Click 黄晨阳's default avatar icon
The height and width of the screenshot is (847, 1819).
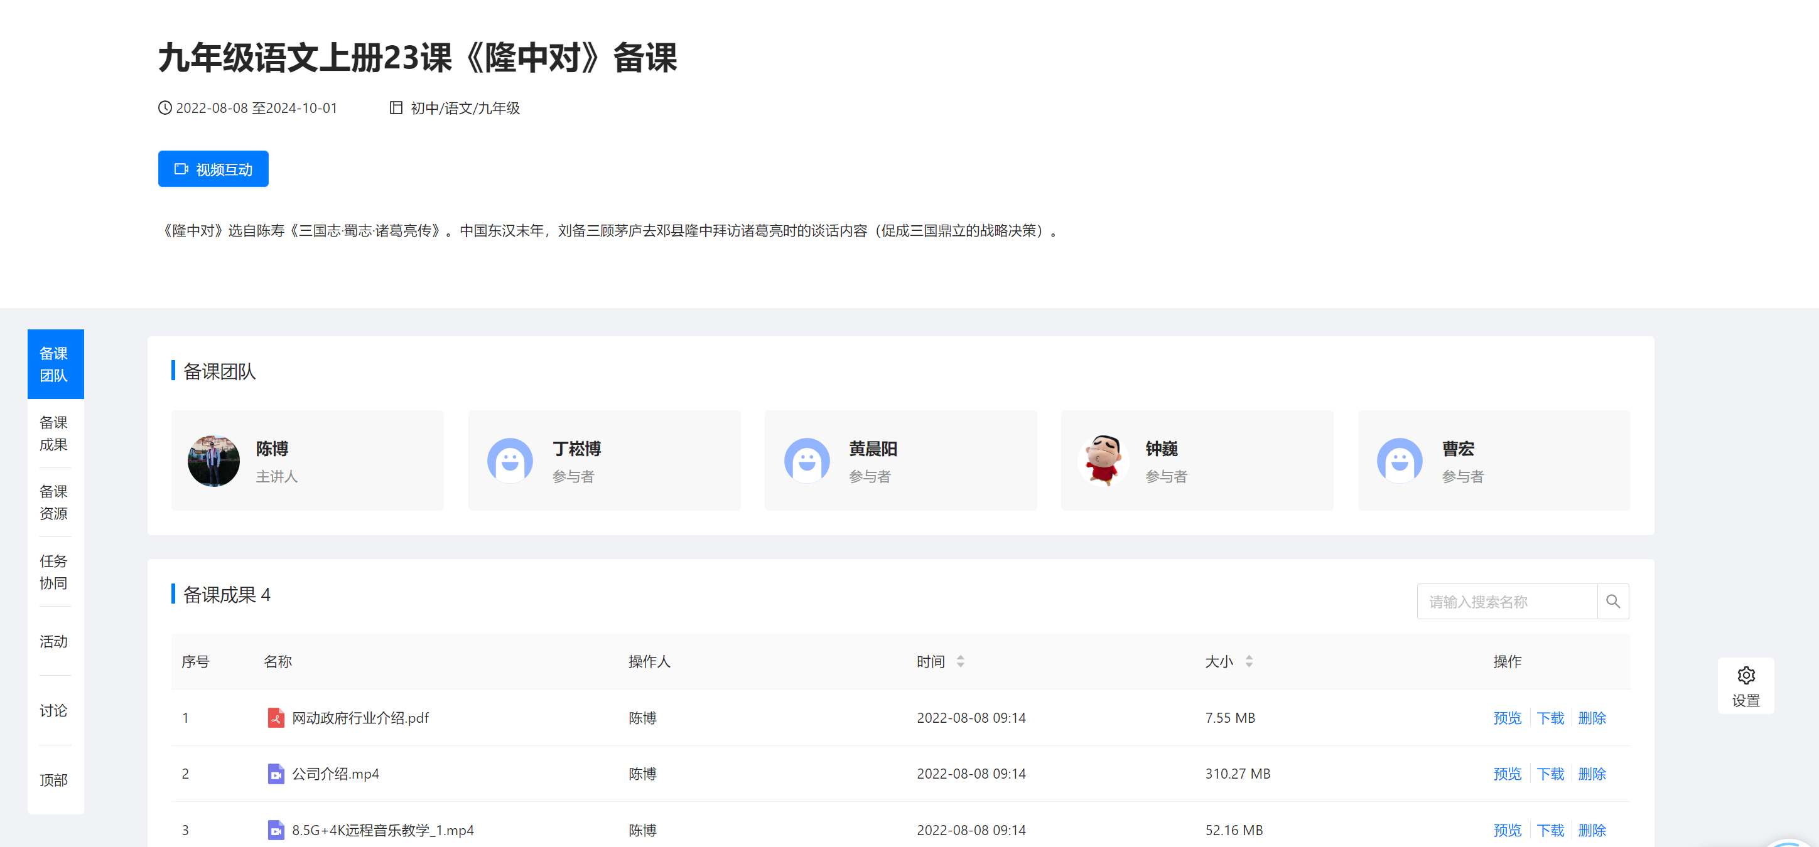806,461
